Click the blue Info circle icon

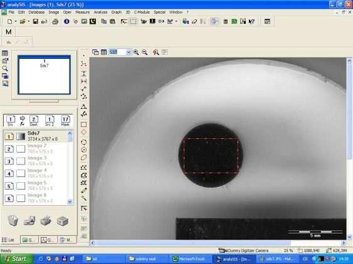point(66,21)
